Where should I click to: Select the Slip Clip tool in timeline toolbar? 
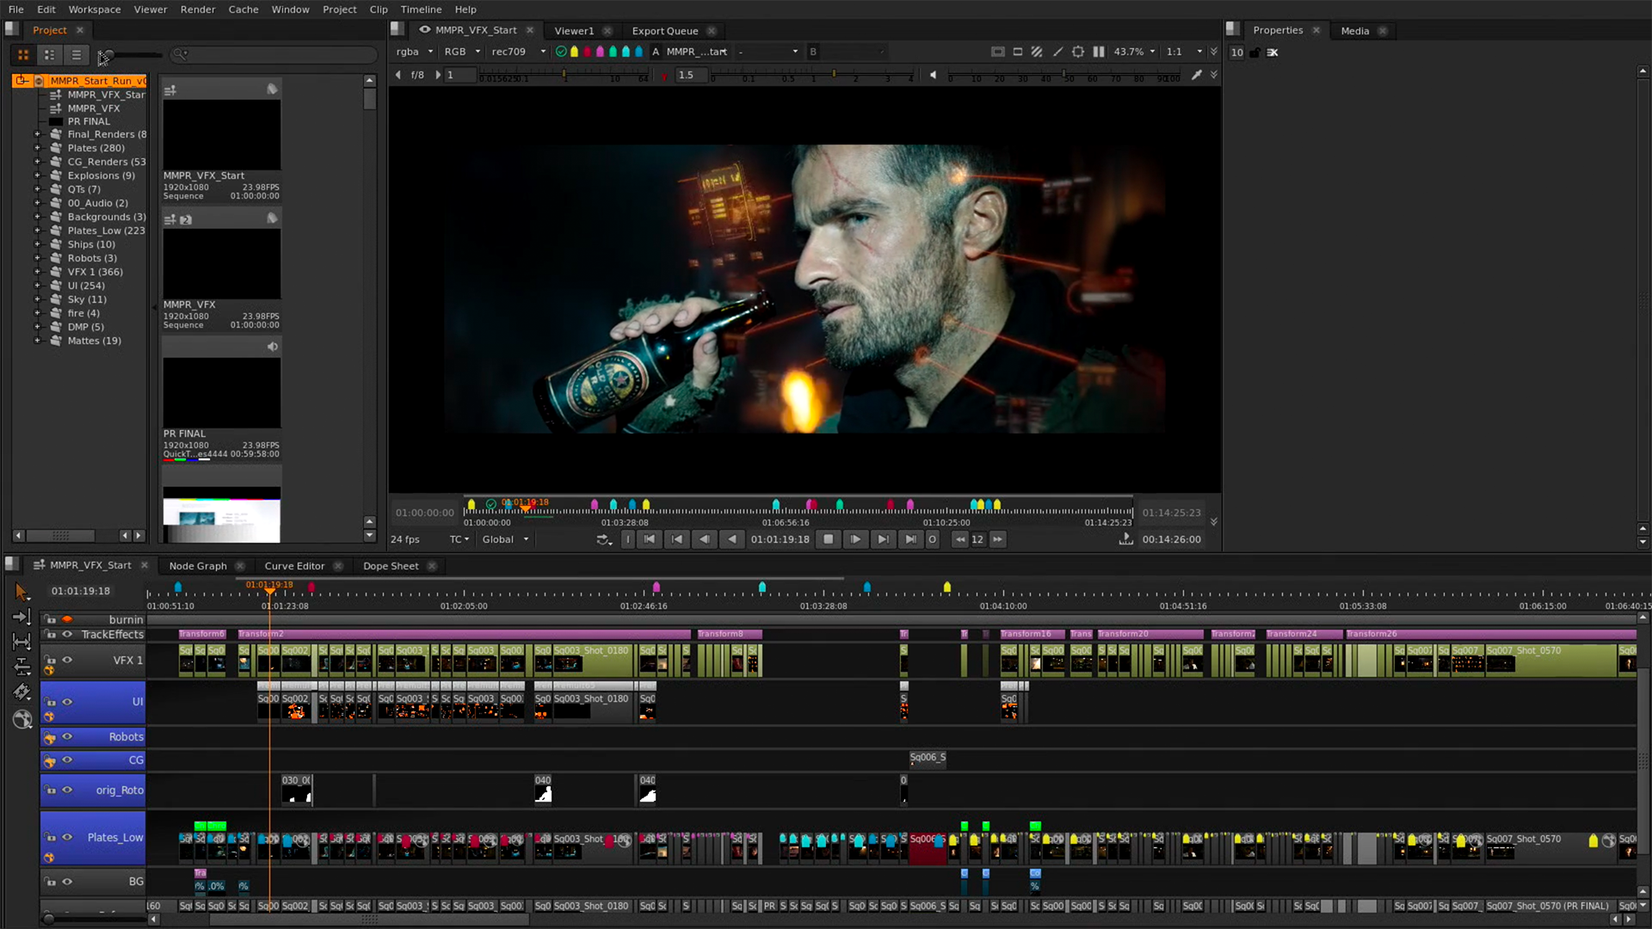click(x=22, y=641)
